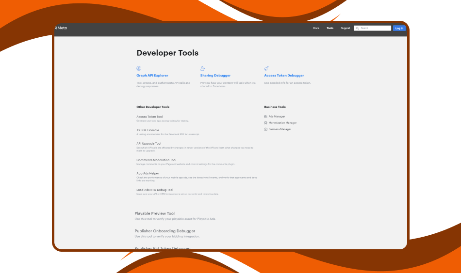Open the Business Manager link
The image size is (461, 273).
[280, 129]
